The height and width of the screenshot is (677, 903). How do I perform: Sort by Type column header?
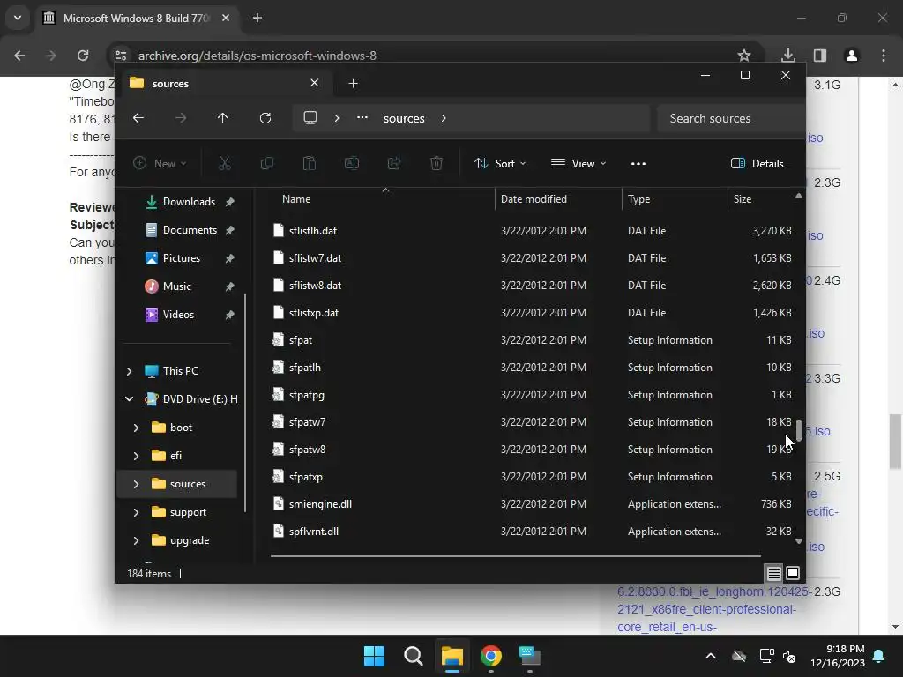coord(675,199)
